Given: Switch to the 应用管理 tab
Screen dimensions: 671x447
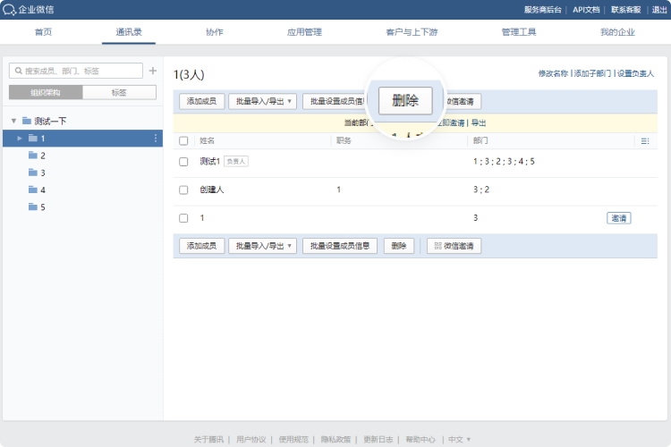Looking at the screenshot, I should pos(304,32).
